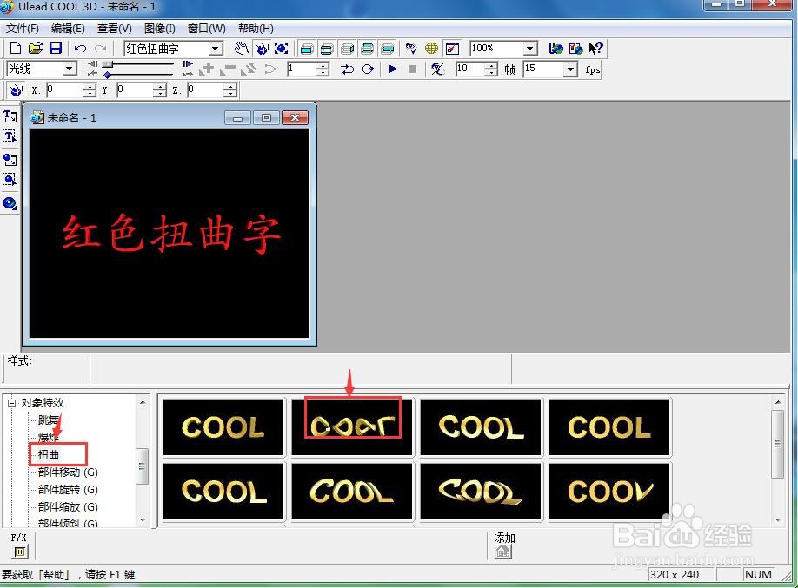Play the animation
Screen dimensions: 798x588
pyautogui.click(x=392, y=69)
